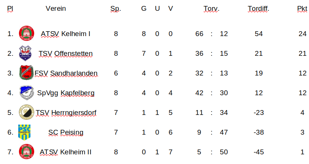Click the TSV Offenstetten club crest
309x164 pixels.
point(26,54)
